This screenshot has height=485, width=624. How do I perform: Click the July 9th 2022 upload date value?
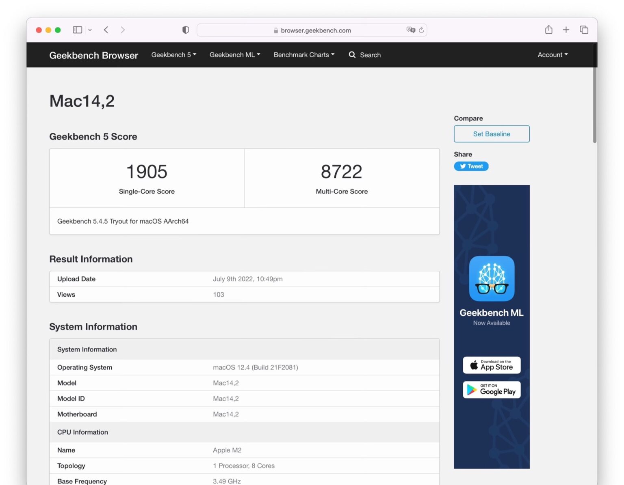[248, 279]
